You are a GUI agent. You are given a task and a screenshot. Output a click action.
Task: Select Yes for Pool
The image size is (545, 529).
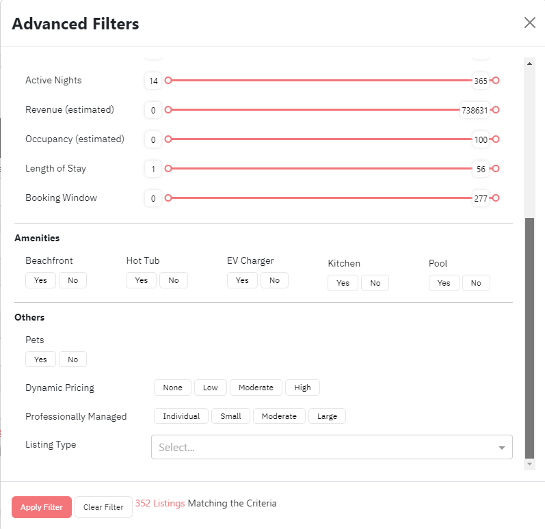click(444, 283)
